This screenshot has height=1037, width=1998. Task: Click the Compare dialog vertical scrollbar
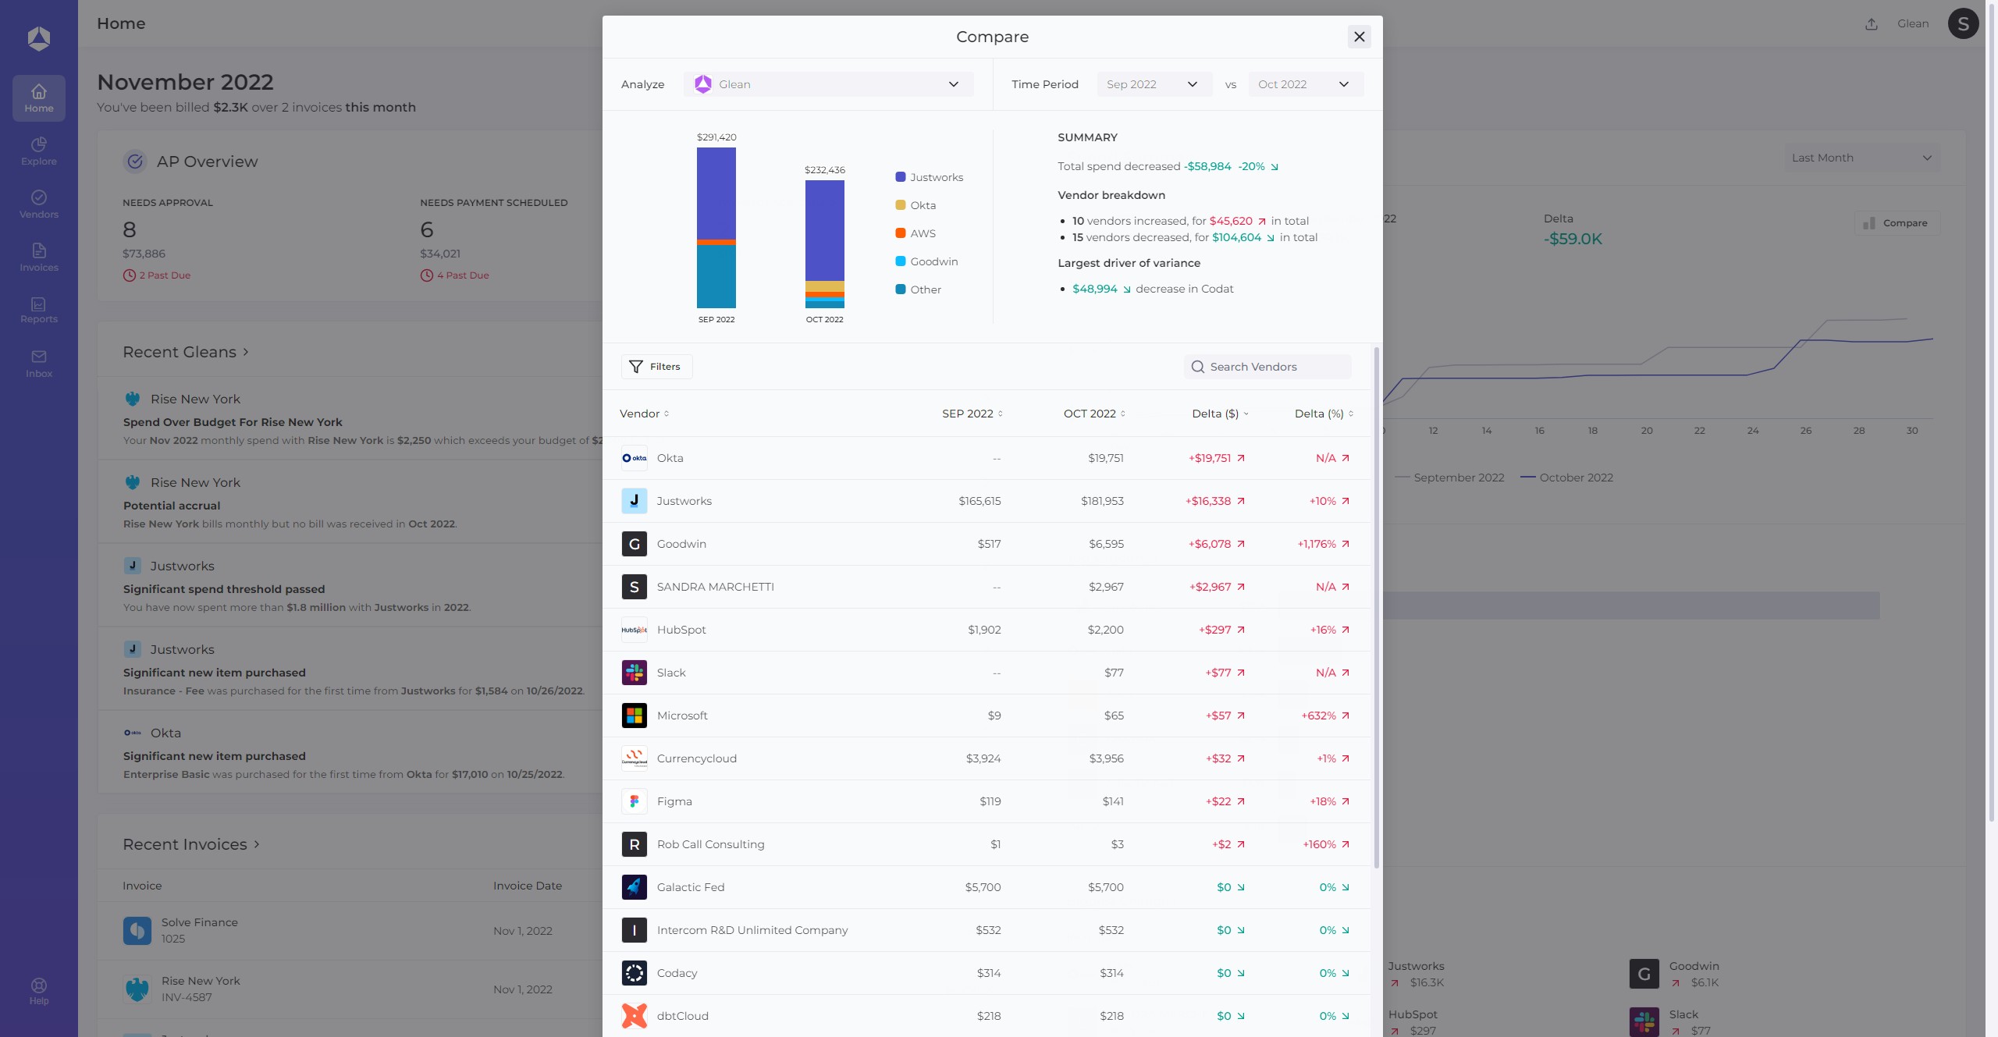click(x=1376, y=609)
